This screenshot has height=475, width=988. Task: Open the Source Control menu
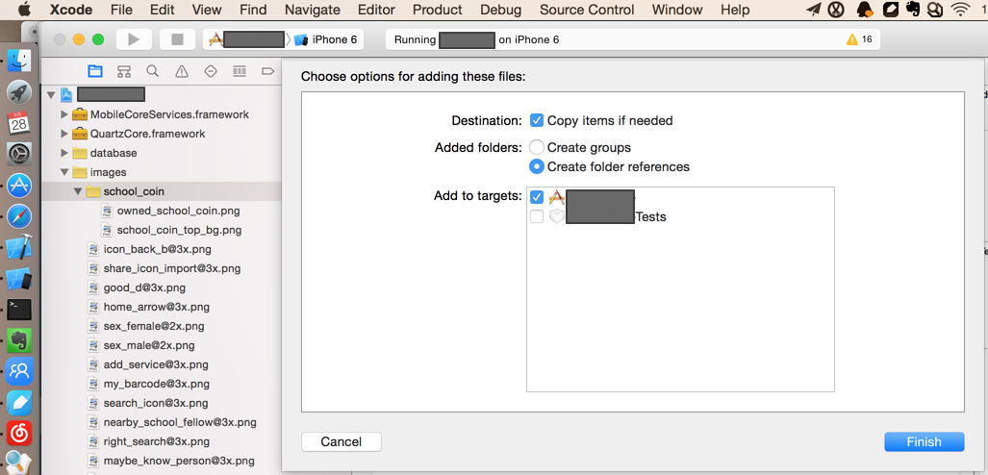tap(587, 10)
